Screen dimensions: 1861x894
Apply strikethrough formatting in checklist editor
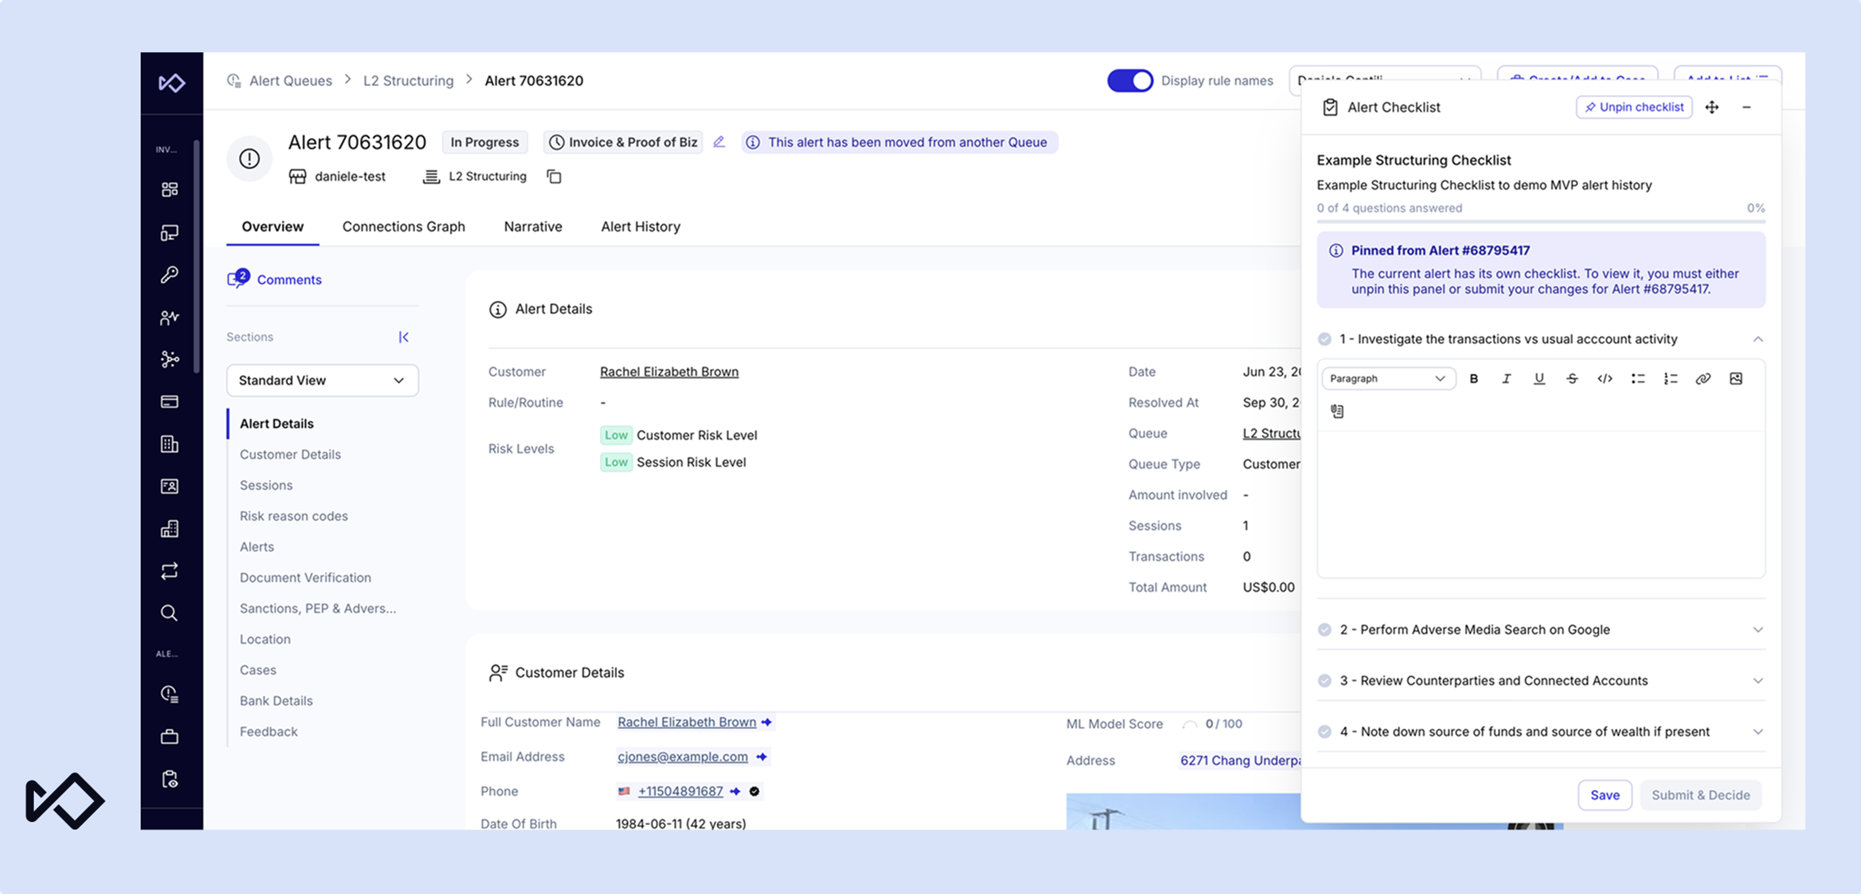[1572, 378]
